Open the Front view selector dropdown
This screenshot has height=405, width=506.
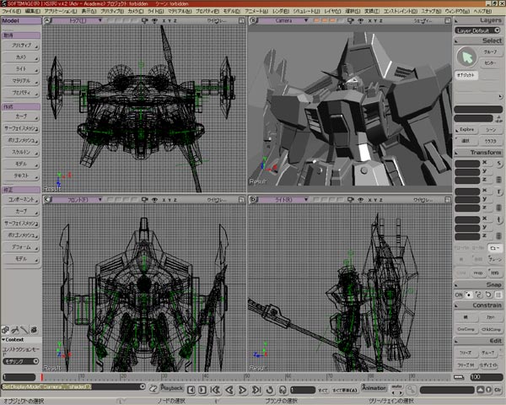tap(78, 200)
